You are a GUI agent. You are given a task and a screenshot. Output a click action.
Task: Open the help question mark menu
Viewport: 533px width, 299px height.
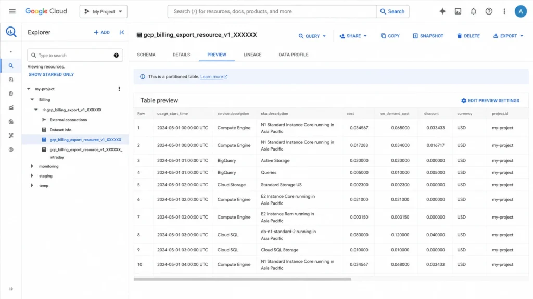pos(489,11)
